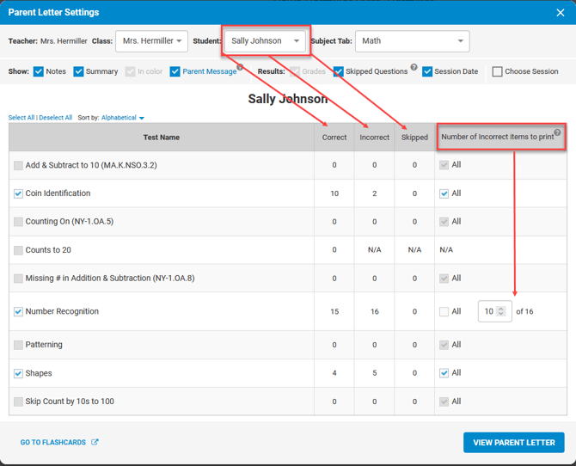Viewport: 576px width, 466px height.
Task: Close the Parent Letter Settings dialog
Action: pyautogui.click(x=560, y=13)
